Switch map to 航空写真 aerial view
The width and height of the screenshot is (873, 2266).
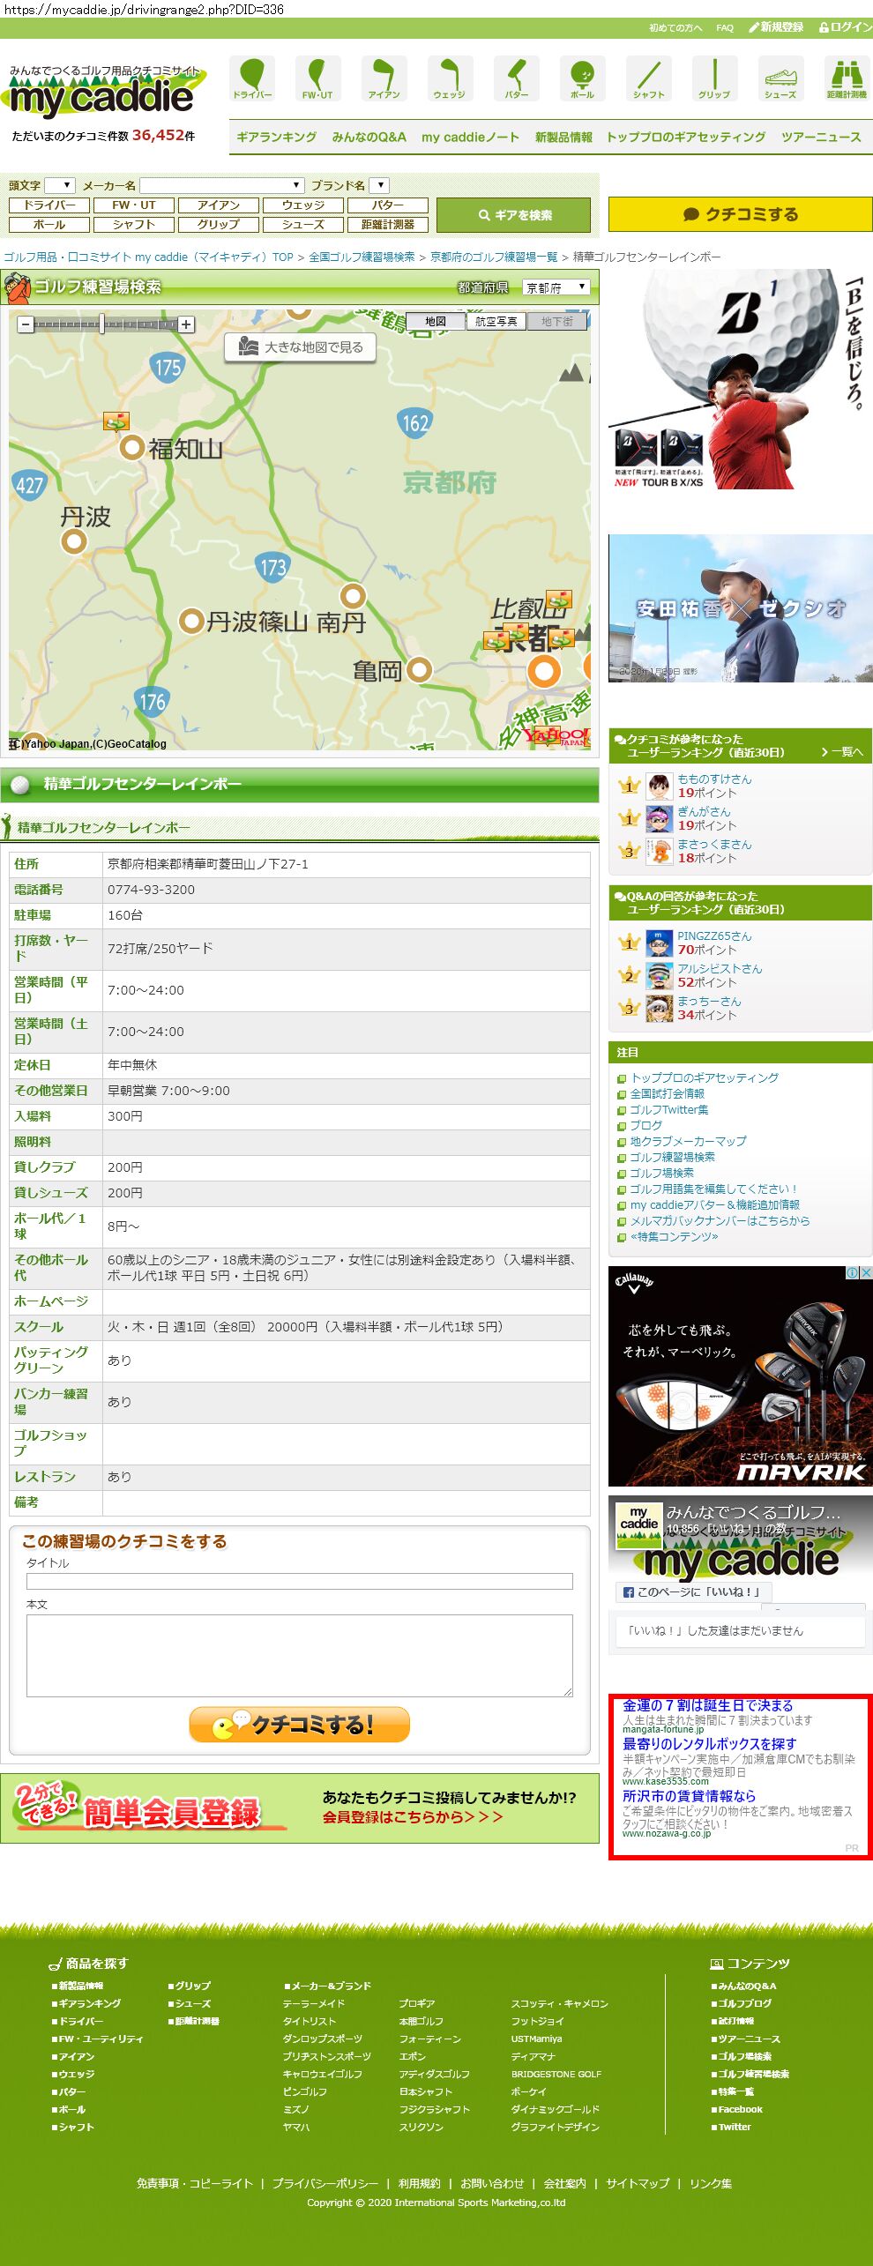496,322
